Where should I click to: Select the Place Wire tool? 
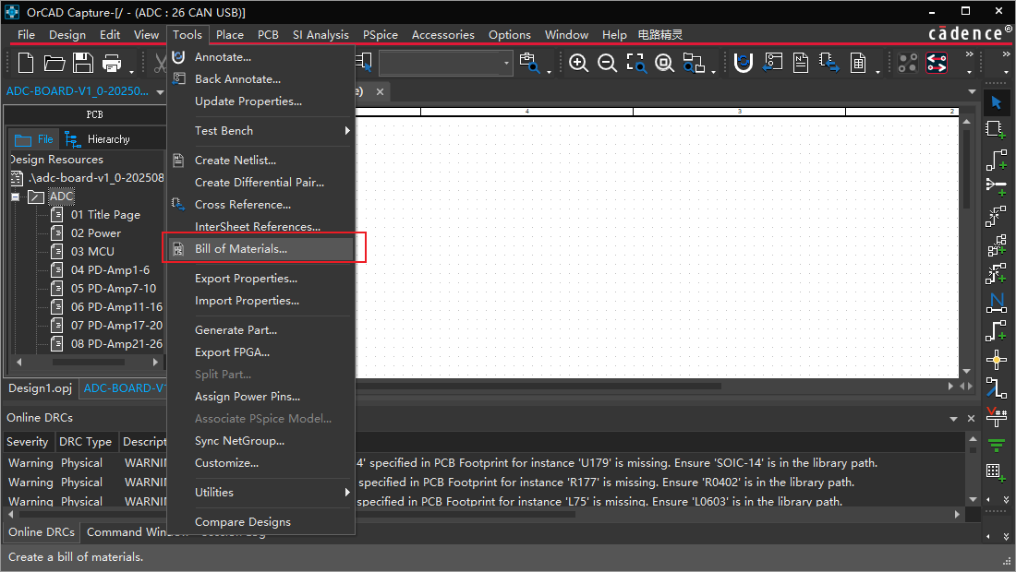pos(996,160)
